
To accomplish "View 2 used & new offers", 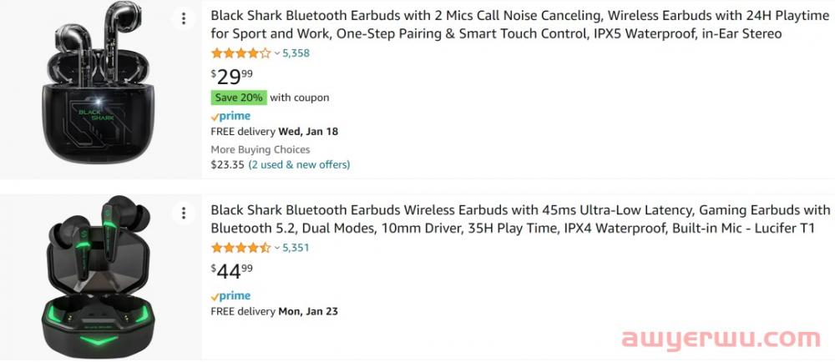I will tap(299, 165).
